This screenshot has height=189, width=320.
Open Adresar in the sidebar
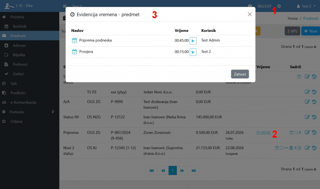[x=30, y=45]
